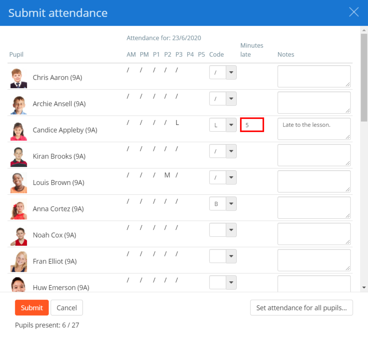Click Louis Brown's profile photo

point(18,182)
